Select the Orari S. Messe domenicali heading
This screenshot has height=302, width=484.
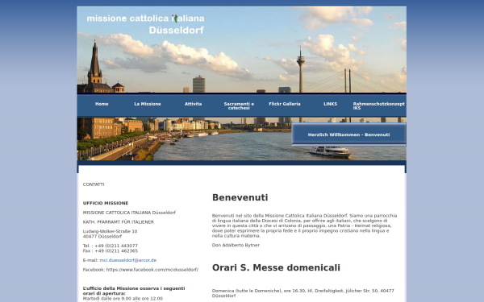pyautogui.click(x=276, y=268)
